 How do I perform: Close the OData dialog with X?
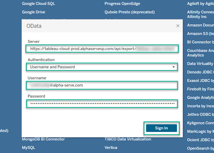coord(177,26)
